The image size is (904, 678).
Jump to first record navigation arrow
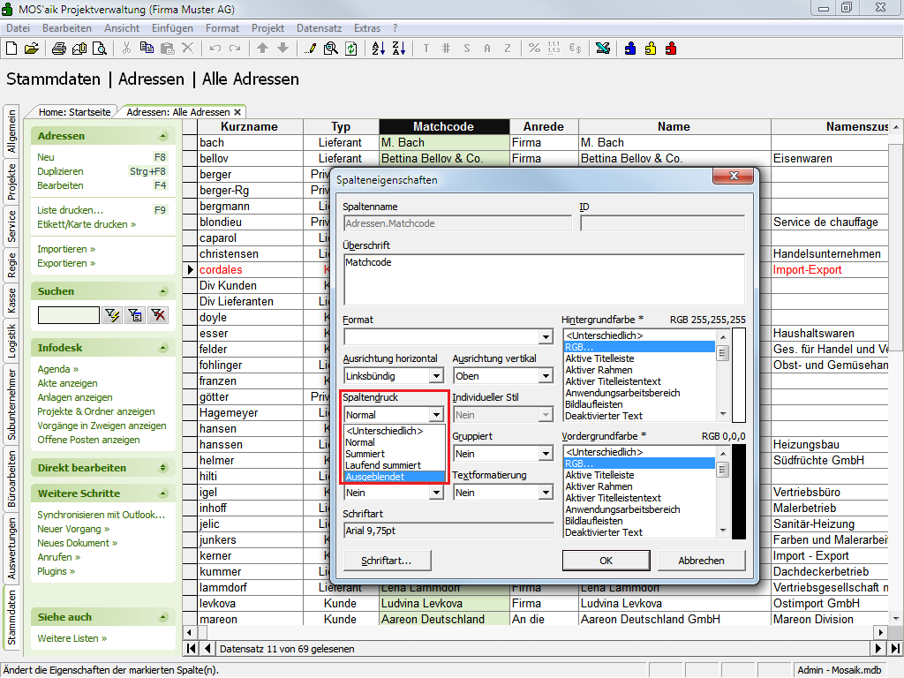click(x=192, y=649)
